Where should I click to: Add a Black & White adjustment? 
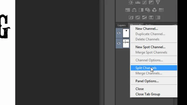point(141,10)
